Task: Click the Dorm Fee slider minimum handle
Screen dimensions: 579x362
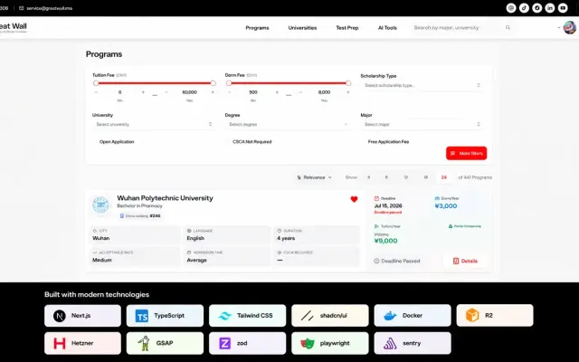Action: pos(229,83)
